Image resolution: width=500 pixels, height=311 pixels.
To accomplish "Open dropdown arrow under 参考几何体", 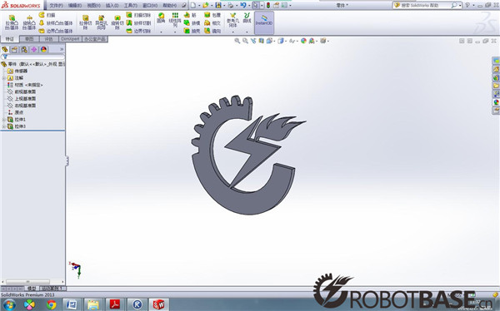I will click(x=232, y=32).
